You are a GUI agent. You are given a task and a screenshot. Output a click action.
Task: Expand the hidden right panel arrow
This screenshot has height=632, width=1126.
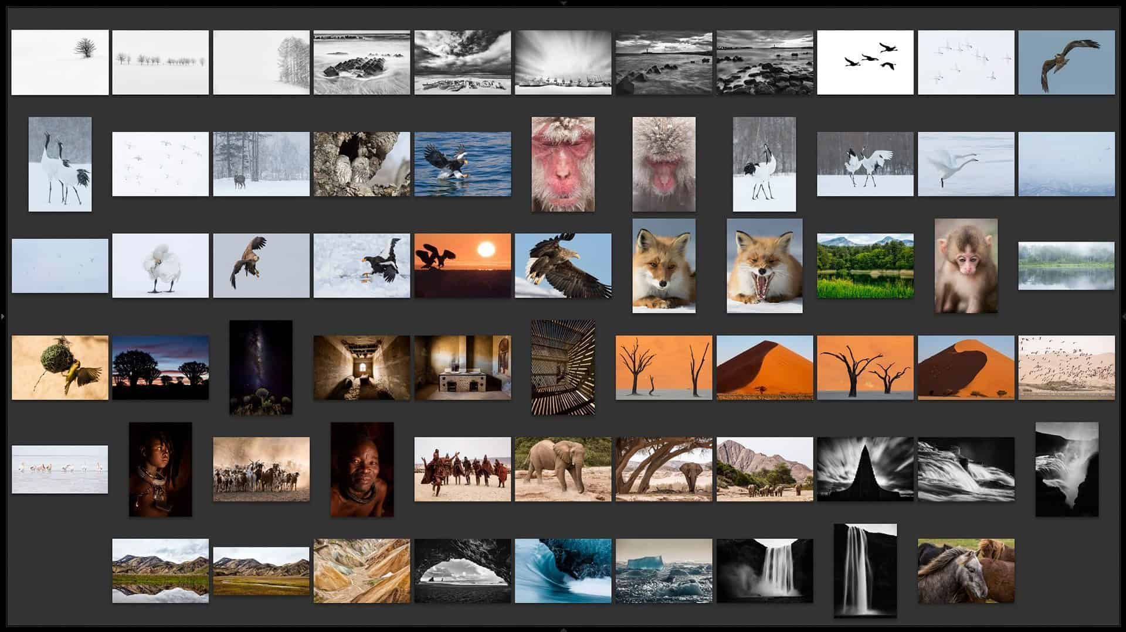pos(1123,316)
